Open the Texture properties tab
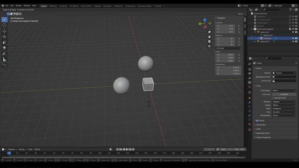Viewport: 299px width, 168px height. click(x=249, y=130)
